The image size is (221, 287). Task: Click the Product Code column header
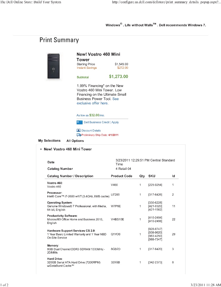(x=121, y=176)
